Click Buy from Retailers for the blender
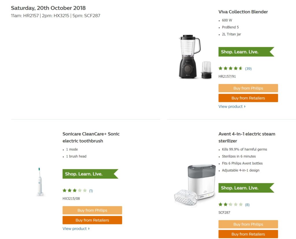Image resolution: width=296 pixels, height=239 pixels. tap(248, 98)
